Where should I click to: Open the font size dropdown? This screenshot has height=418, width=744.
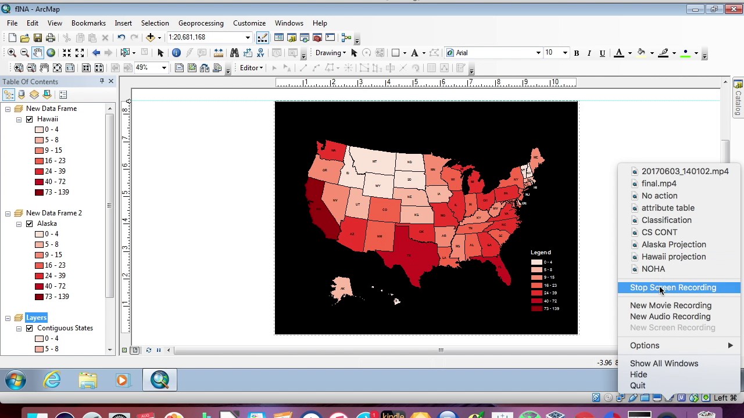click(565, 53)
